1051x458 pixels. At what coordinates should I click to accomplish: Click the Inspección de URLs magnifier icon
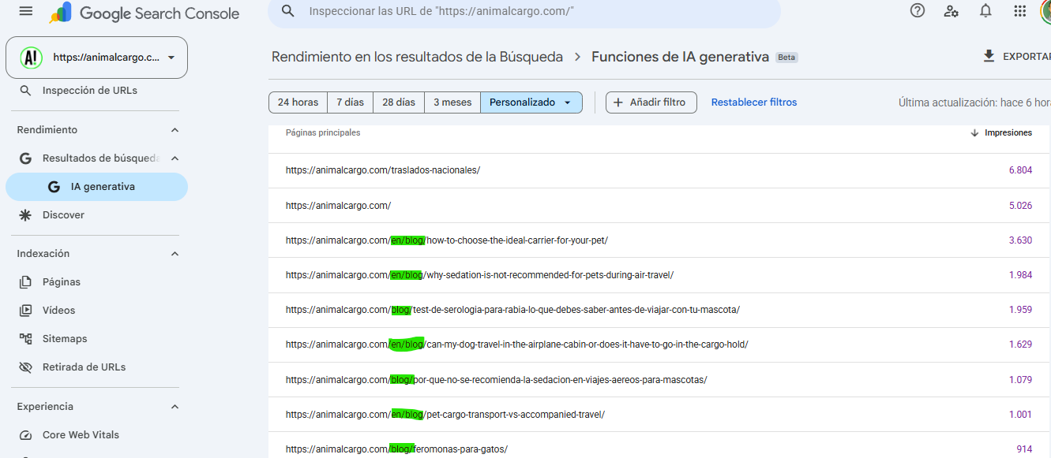click(x=26, y=91)
